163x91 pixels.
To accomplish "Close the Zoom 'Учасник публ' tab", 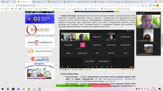I will (x=138, y=2).
